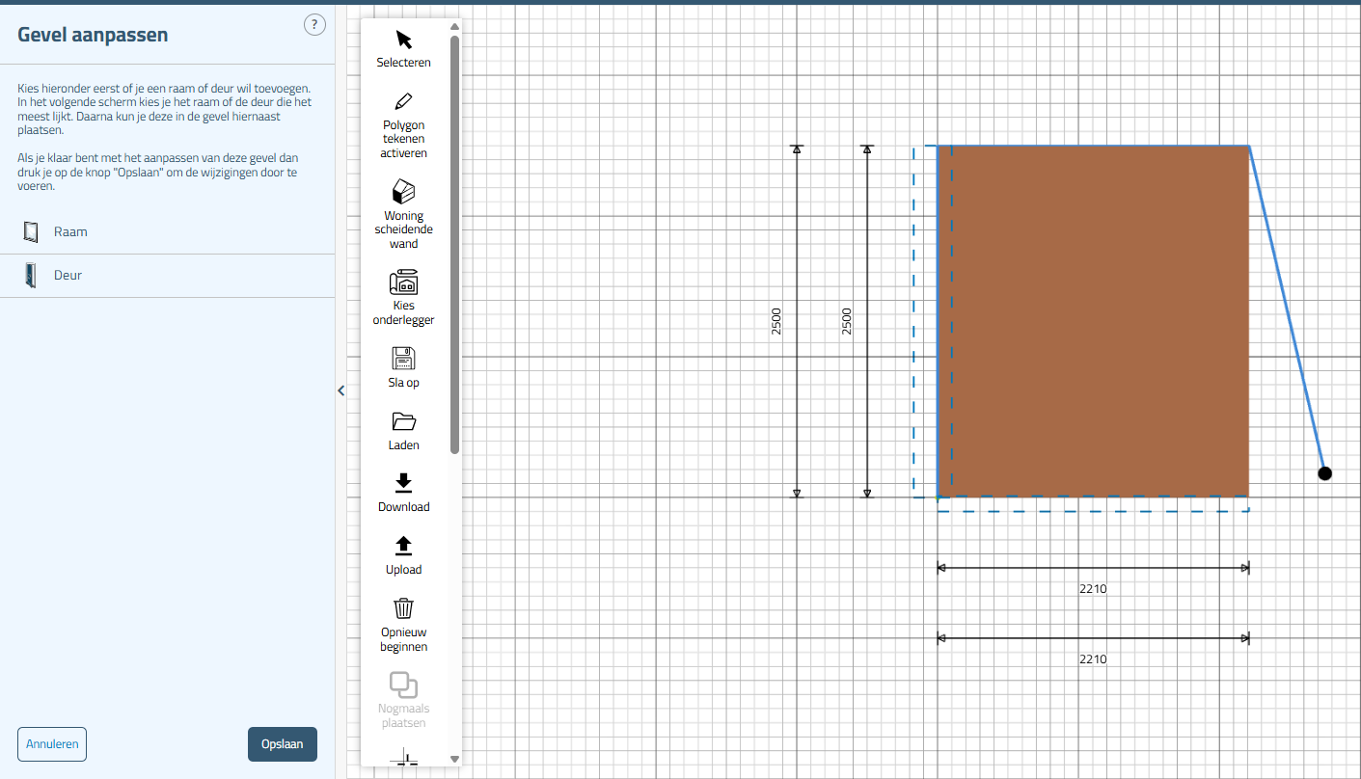Click the lower 2210 width dimension label
The width and height of the screenshot is (1361, 779).
[1093, 659]
